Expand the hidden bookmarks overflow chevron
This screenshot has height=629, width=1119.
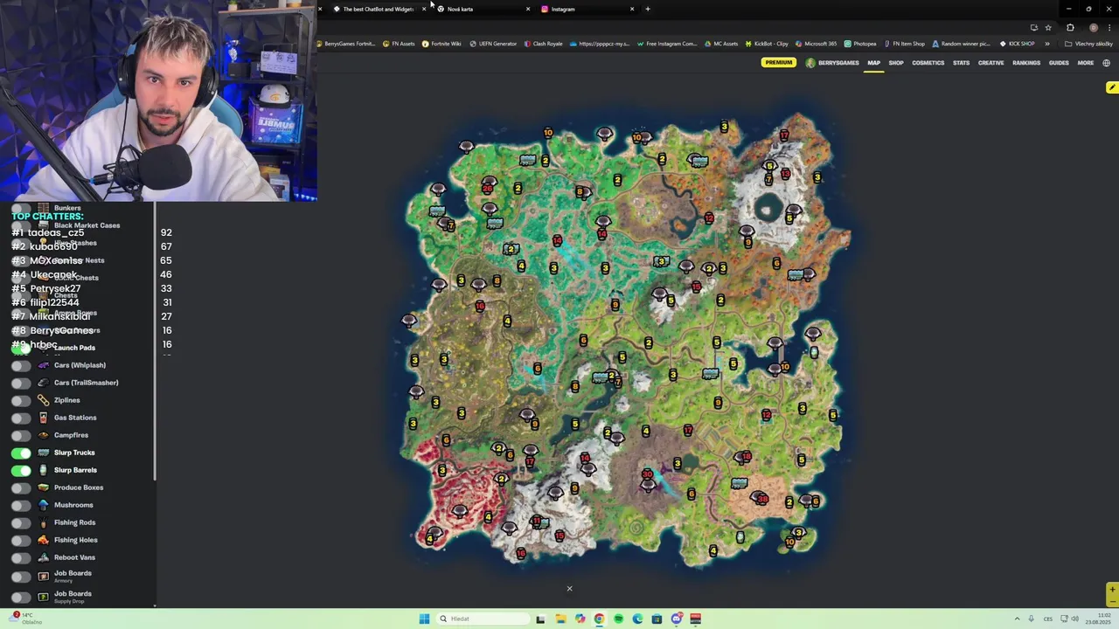(x=1047, y=44)
